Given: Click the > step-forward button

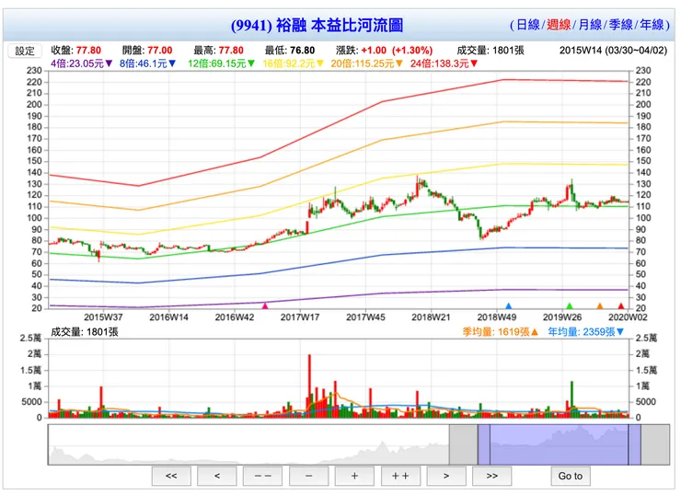Looking at the screenshot, I should pyautogui.click(x=446, y=476).
